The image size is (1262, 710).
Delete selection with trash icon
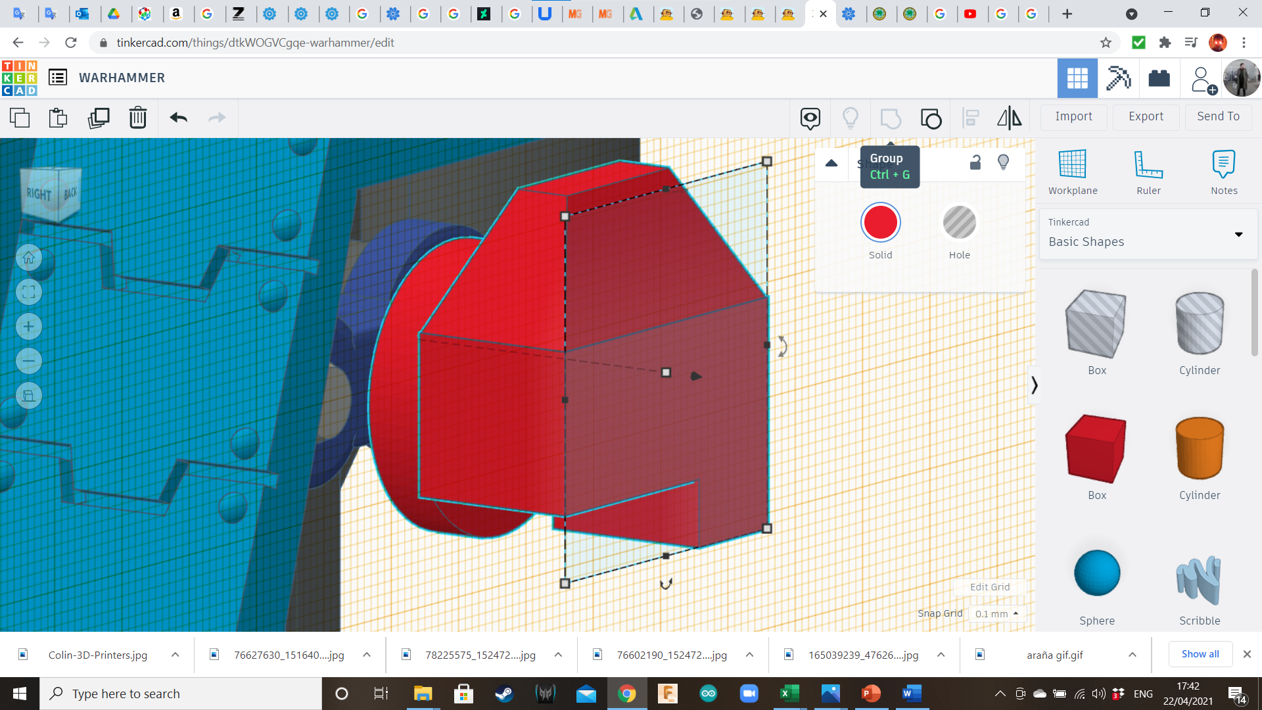[137, 118]
